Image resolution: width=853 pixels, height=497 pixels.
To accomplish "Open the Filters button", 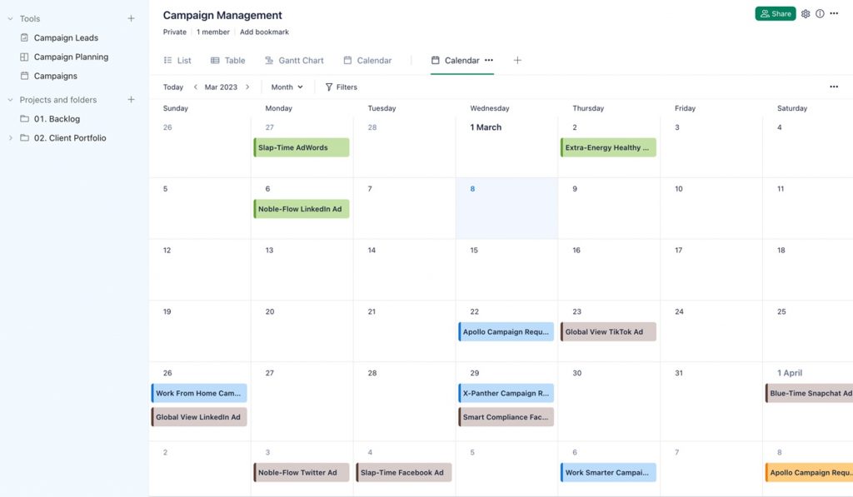I will [341, 87].
